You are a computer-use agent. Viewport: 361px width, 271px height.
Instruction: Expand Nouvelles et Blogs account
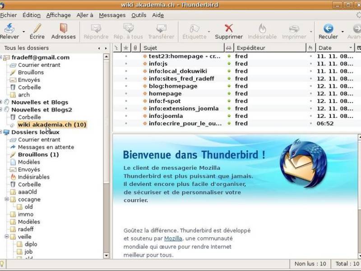click(1, 102)
